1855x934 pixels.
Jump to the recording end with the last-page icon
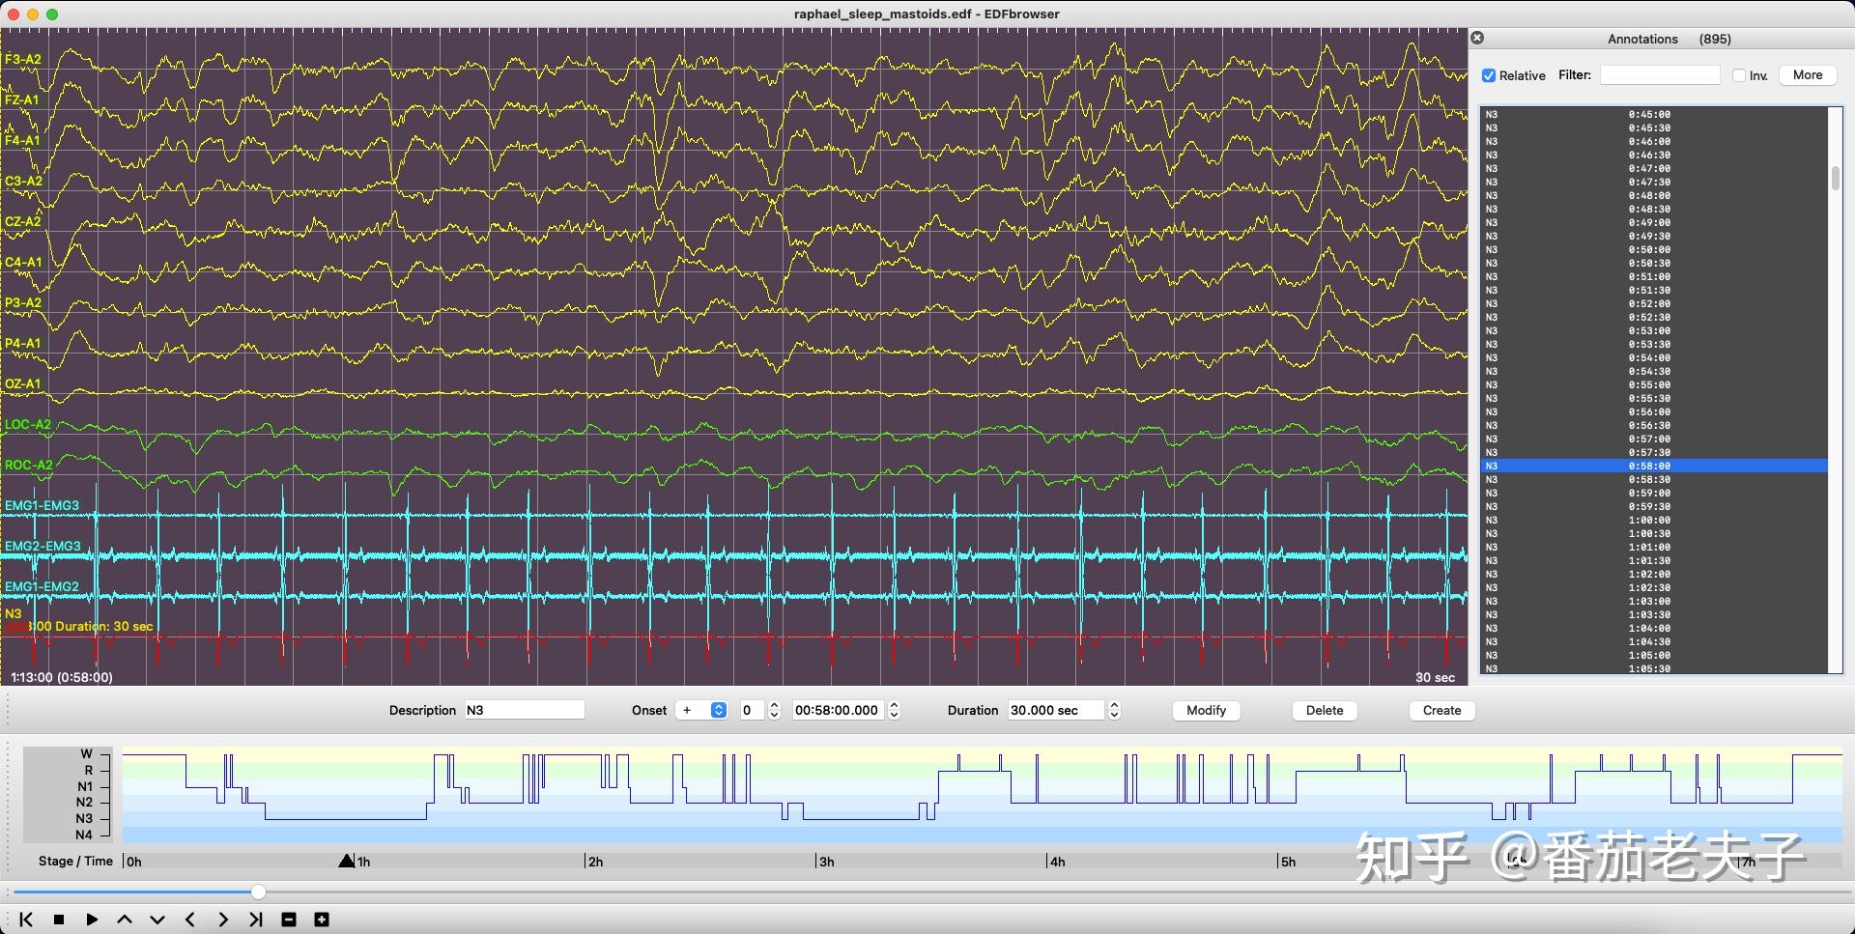pyautogui.click(x=256, y=920)
